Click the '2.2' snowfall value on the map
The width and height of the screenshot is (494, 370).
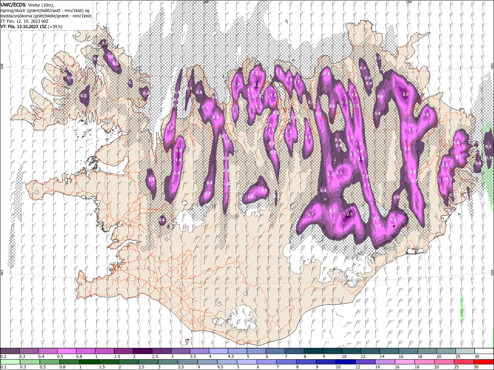(x=256, y=84)
